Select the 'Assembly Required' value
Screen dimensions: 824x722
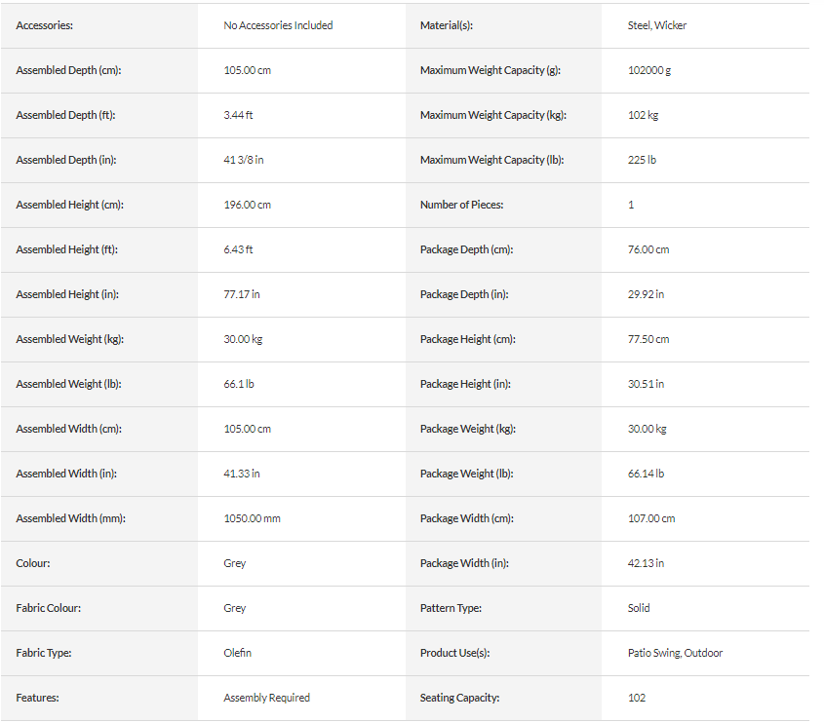pos(266,698)
